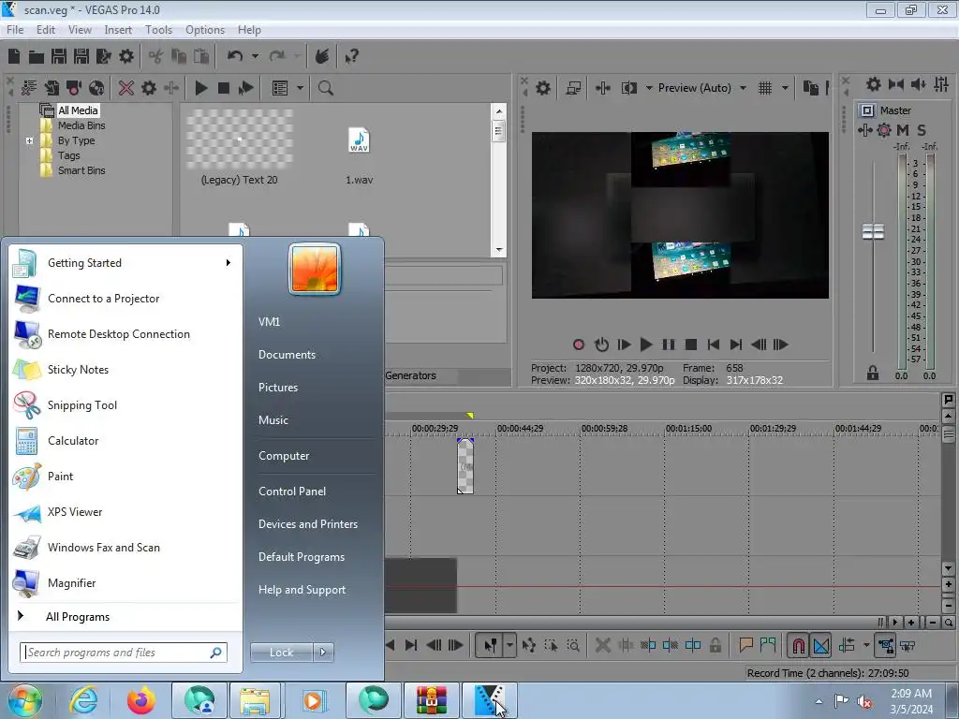959x719 pixels.
Task: Toggle Master bus Mute (M) button
Action: 903,130
